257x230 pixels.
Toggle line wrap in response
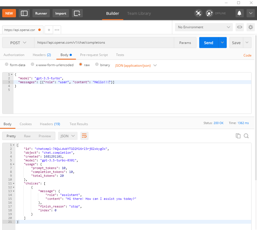tap(84, 136)
